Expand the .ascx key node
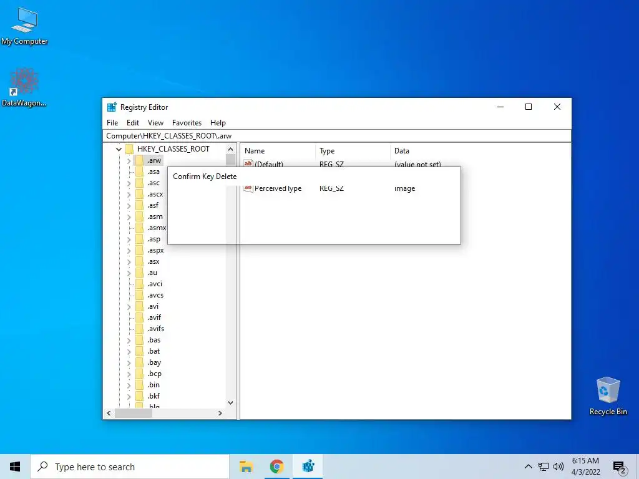 pyautogui.click(x=129, y=195)
